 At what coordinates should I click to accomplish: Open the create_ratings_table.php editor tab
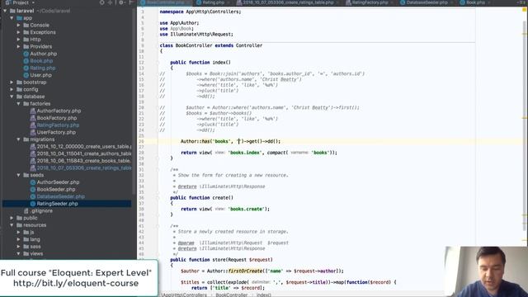click(288, 2)
